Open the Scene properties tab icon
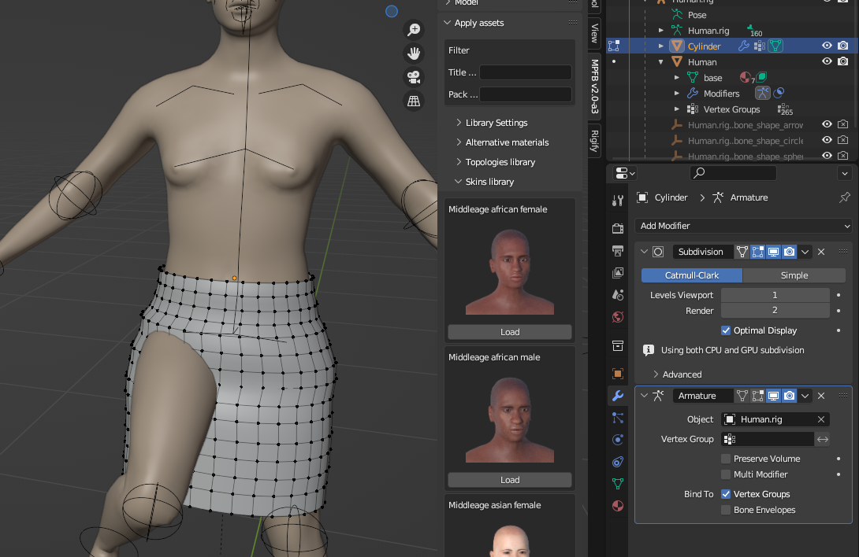 point(618,295)
